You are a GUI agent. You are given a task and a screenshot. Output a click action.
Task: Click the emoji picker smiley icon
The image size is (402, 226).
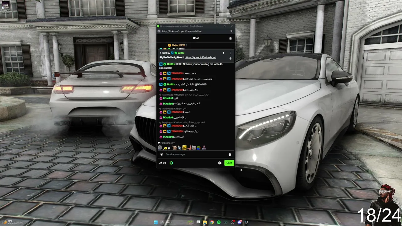(230, 154)
